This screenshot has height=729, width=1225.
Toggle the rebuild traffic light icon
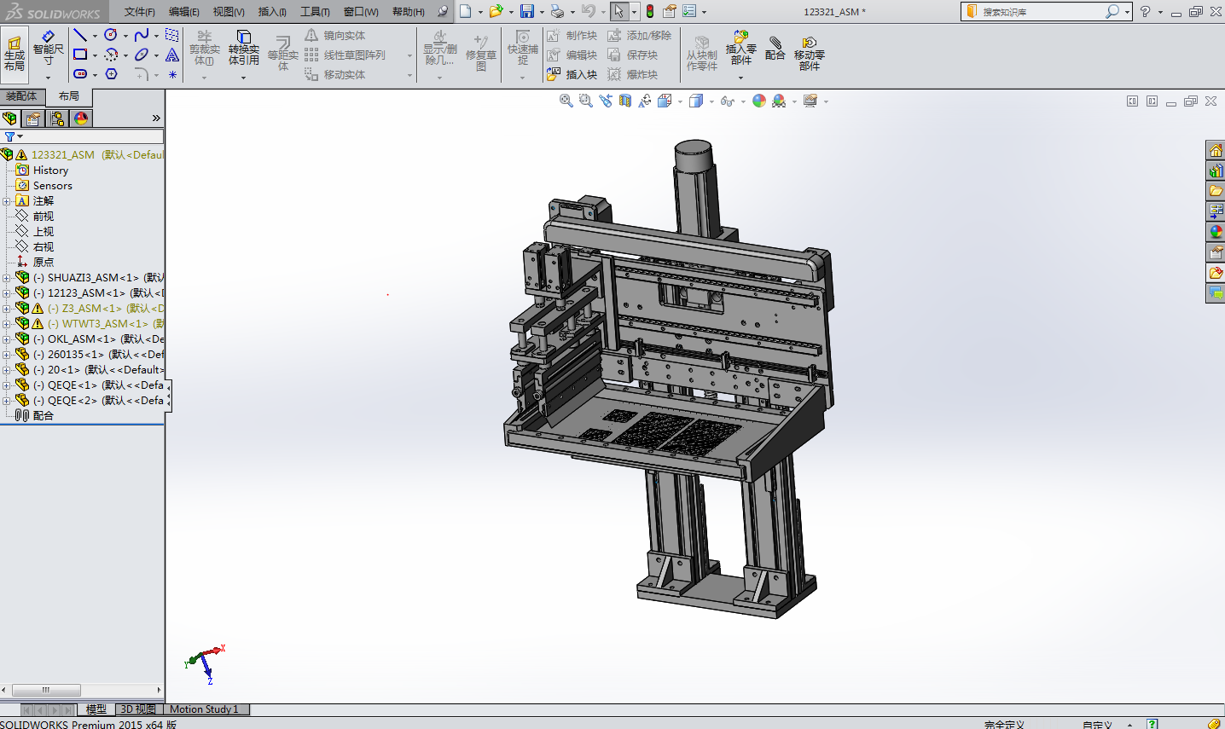(650, 12)
